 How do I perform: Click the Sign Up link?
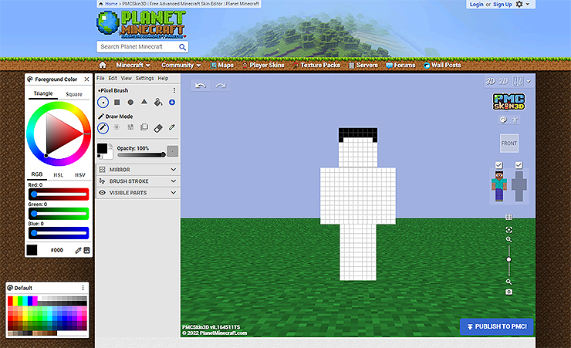pos(502,5)
